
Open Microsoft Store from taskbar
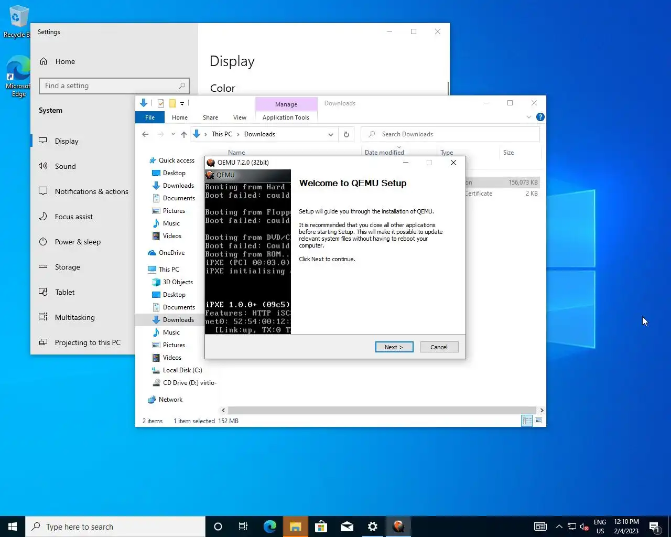pos(321,527)
